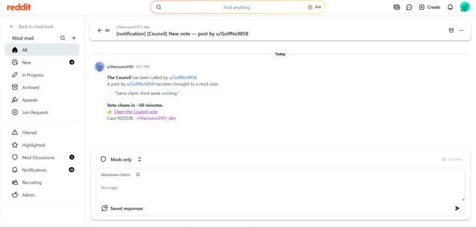476x228 pixels.
Task: Open the Highlighted folder
Action: click(42, 145)
